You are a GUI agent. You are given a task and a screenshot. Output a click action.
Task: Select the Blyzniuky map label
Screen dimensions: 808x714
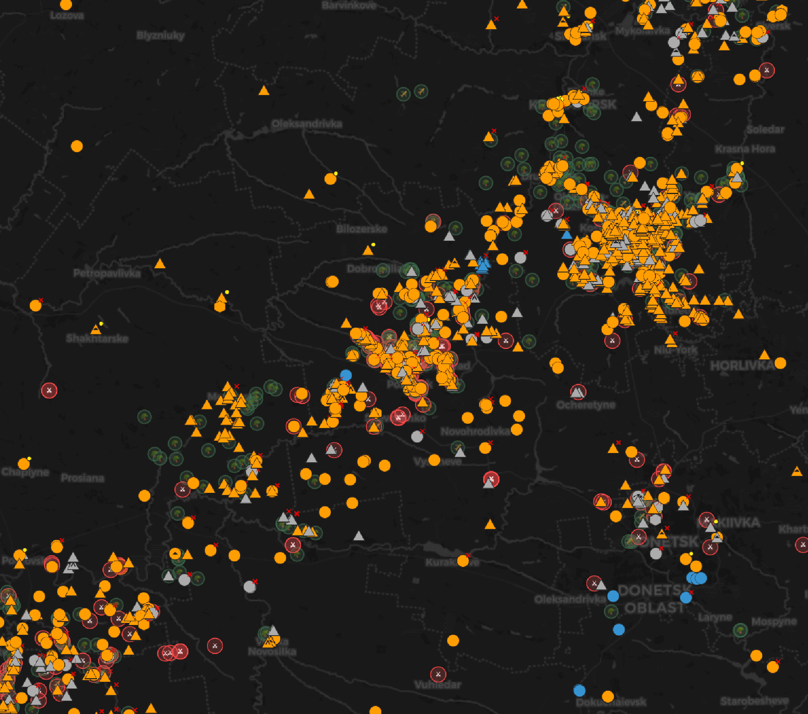tap(160, 36)
